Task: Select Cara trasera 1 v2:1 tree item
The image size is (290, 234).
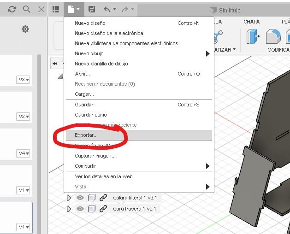Action: coord(135,209)
